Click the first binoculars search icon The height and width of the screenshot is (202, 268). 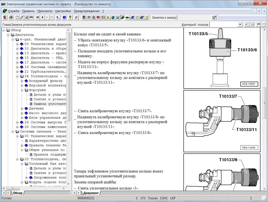pyautogui.click(x=247, y=24)
